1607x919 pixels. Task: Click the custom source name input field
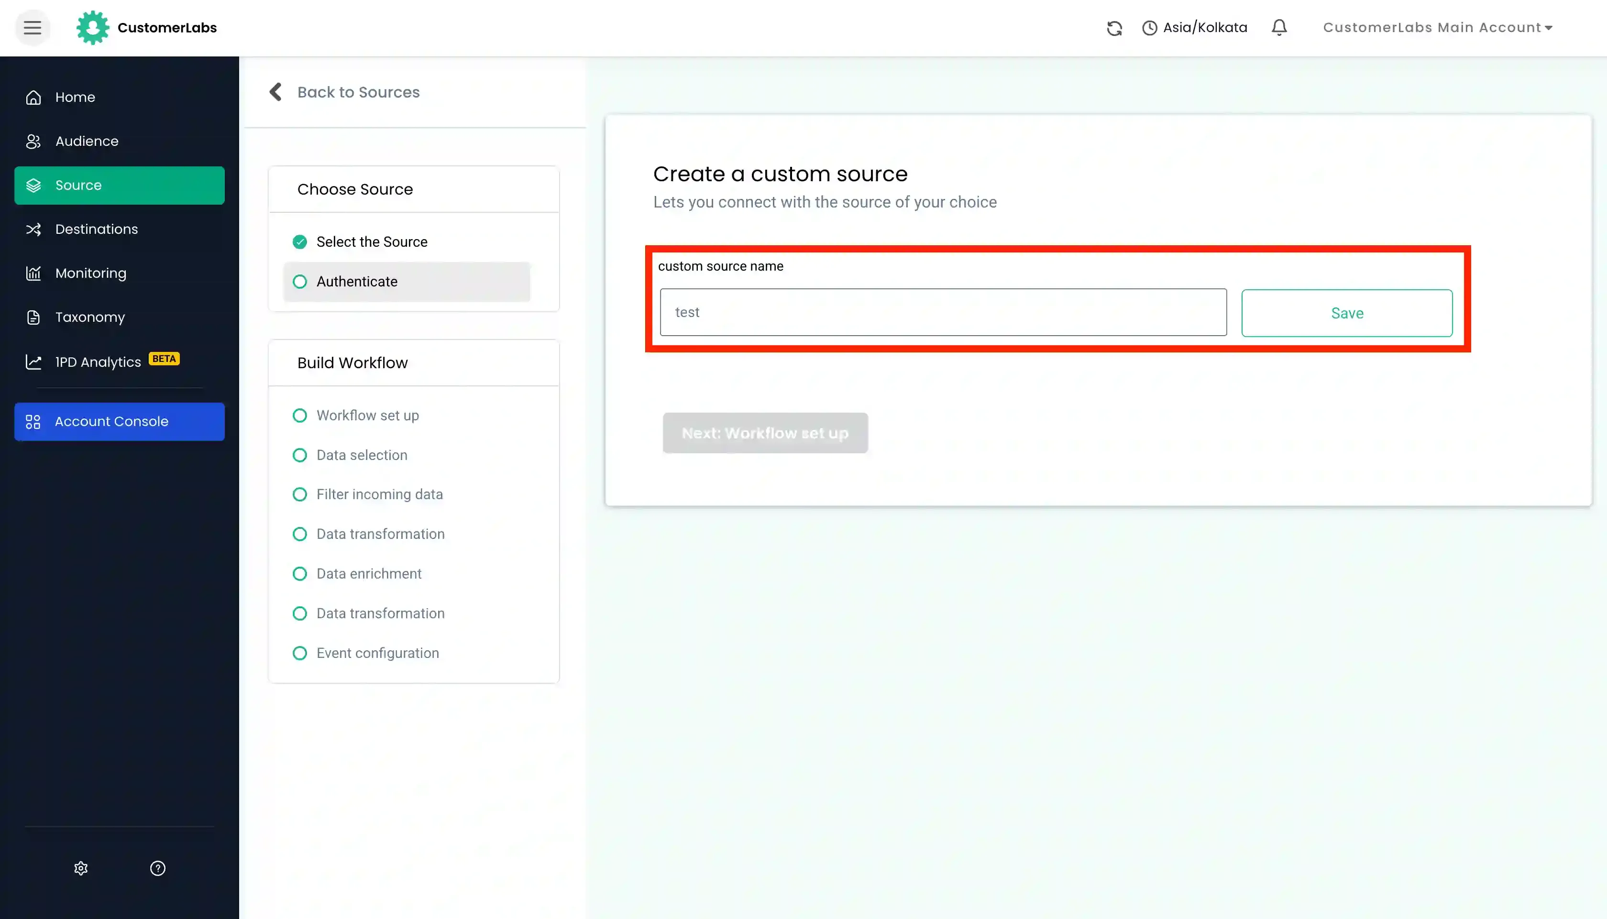point(943,312)
